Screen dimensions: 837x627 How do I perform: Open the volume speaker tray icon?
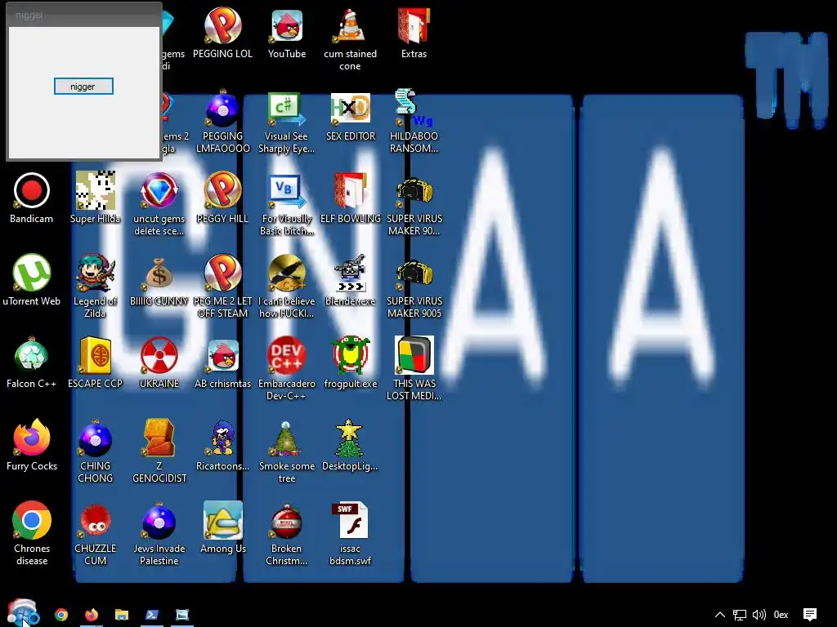[759, 615]
